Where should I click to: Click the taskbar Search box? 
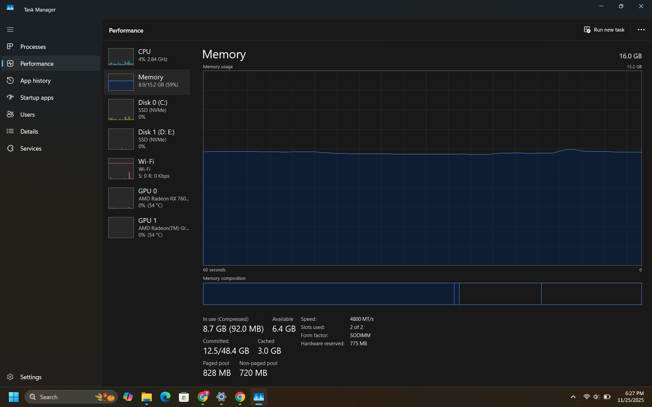[61, 397]
